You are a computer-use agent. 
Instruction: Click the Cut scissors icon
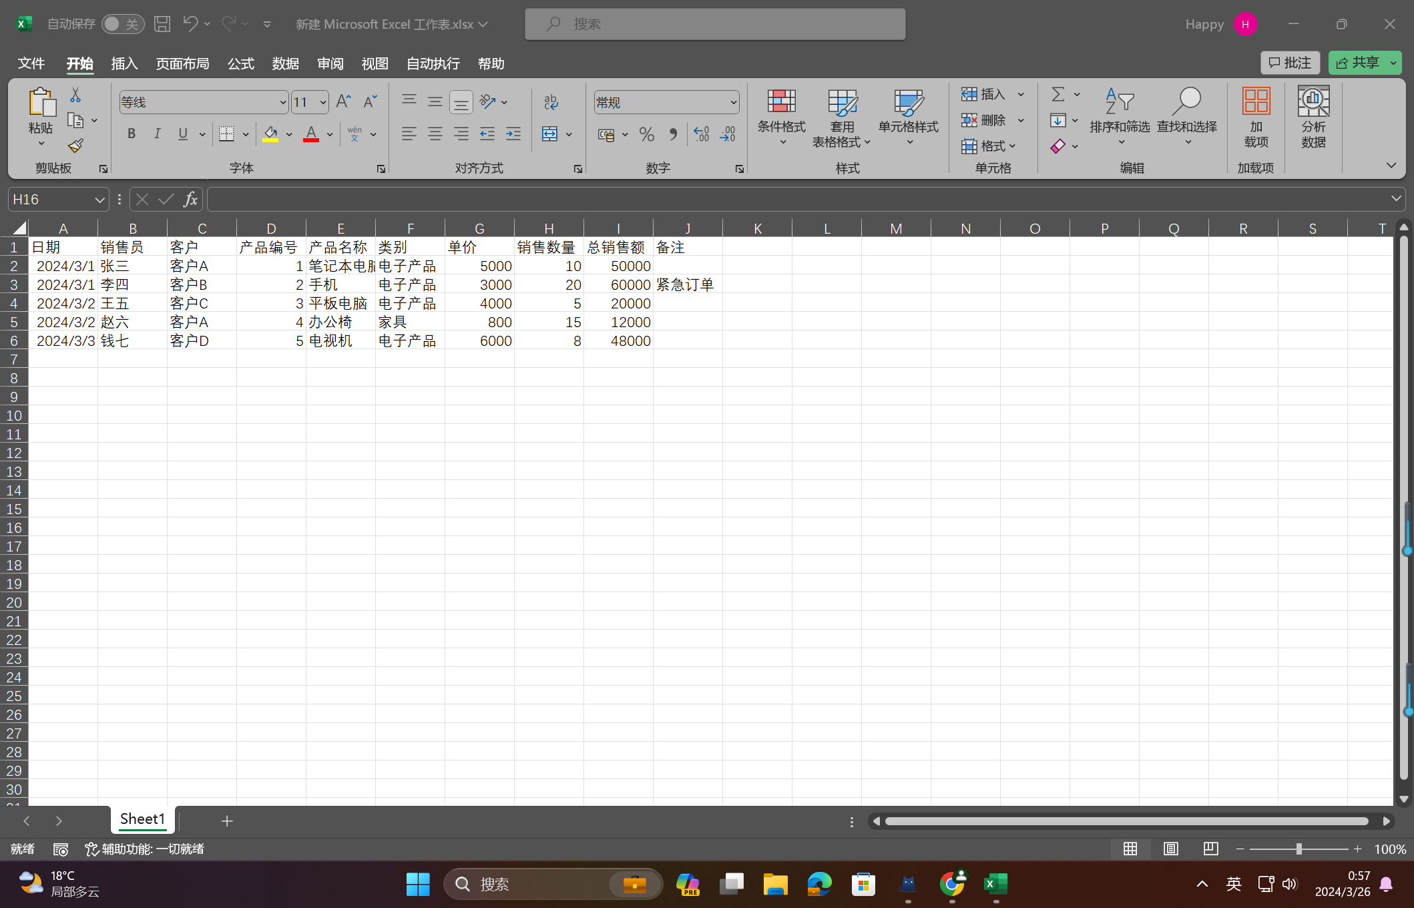pyautogui.click(x=75, y=95)
